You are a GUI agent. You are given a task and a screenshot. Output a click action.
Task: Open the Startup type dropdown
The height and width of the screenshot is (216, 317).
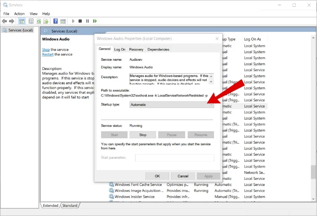(172, 104)
